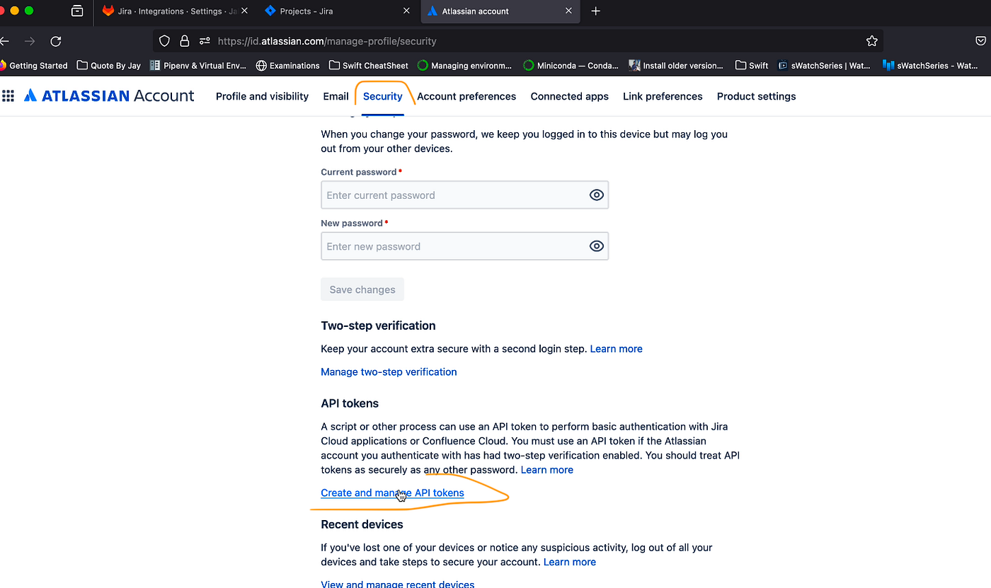This screenshot has height=588, width=991.
Task: Open the Examinations bookmark
Action: pos(288,65)
